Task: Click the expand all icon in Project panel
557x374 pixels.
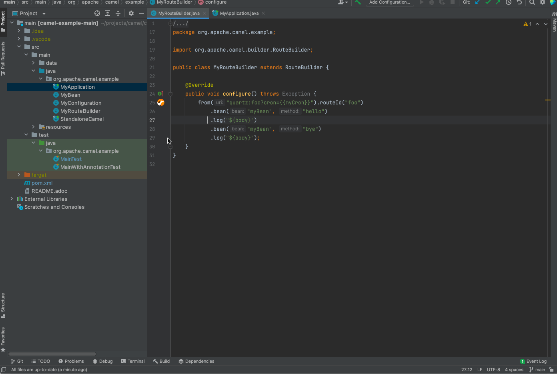Action: pos(108,13)
